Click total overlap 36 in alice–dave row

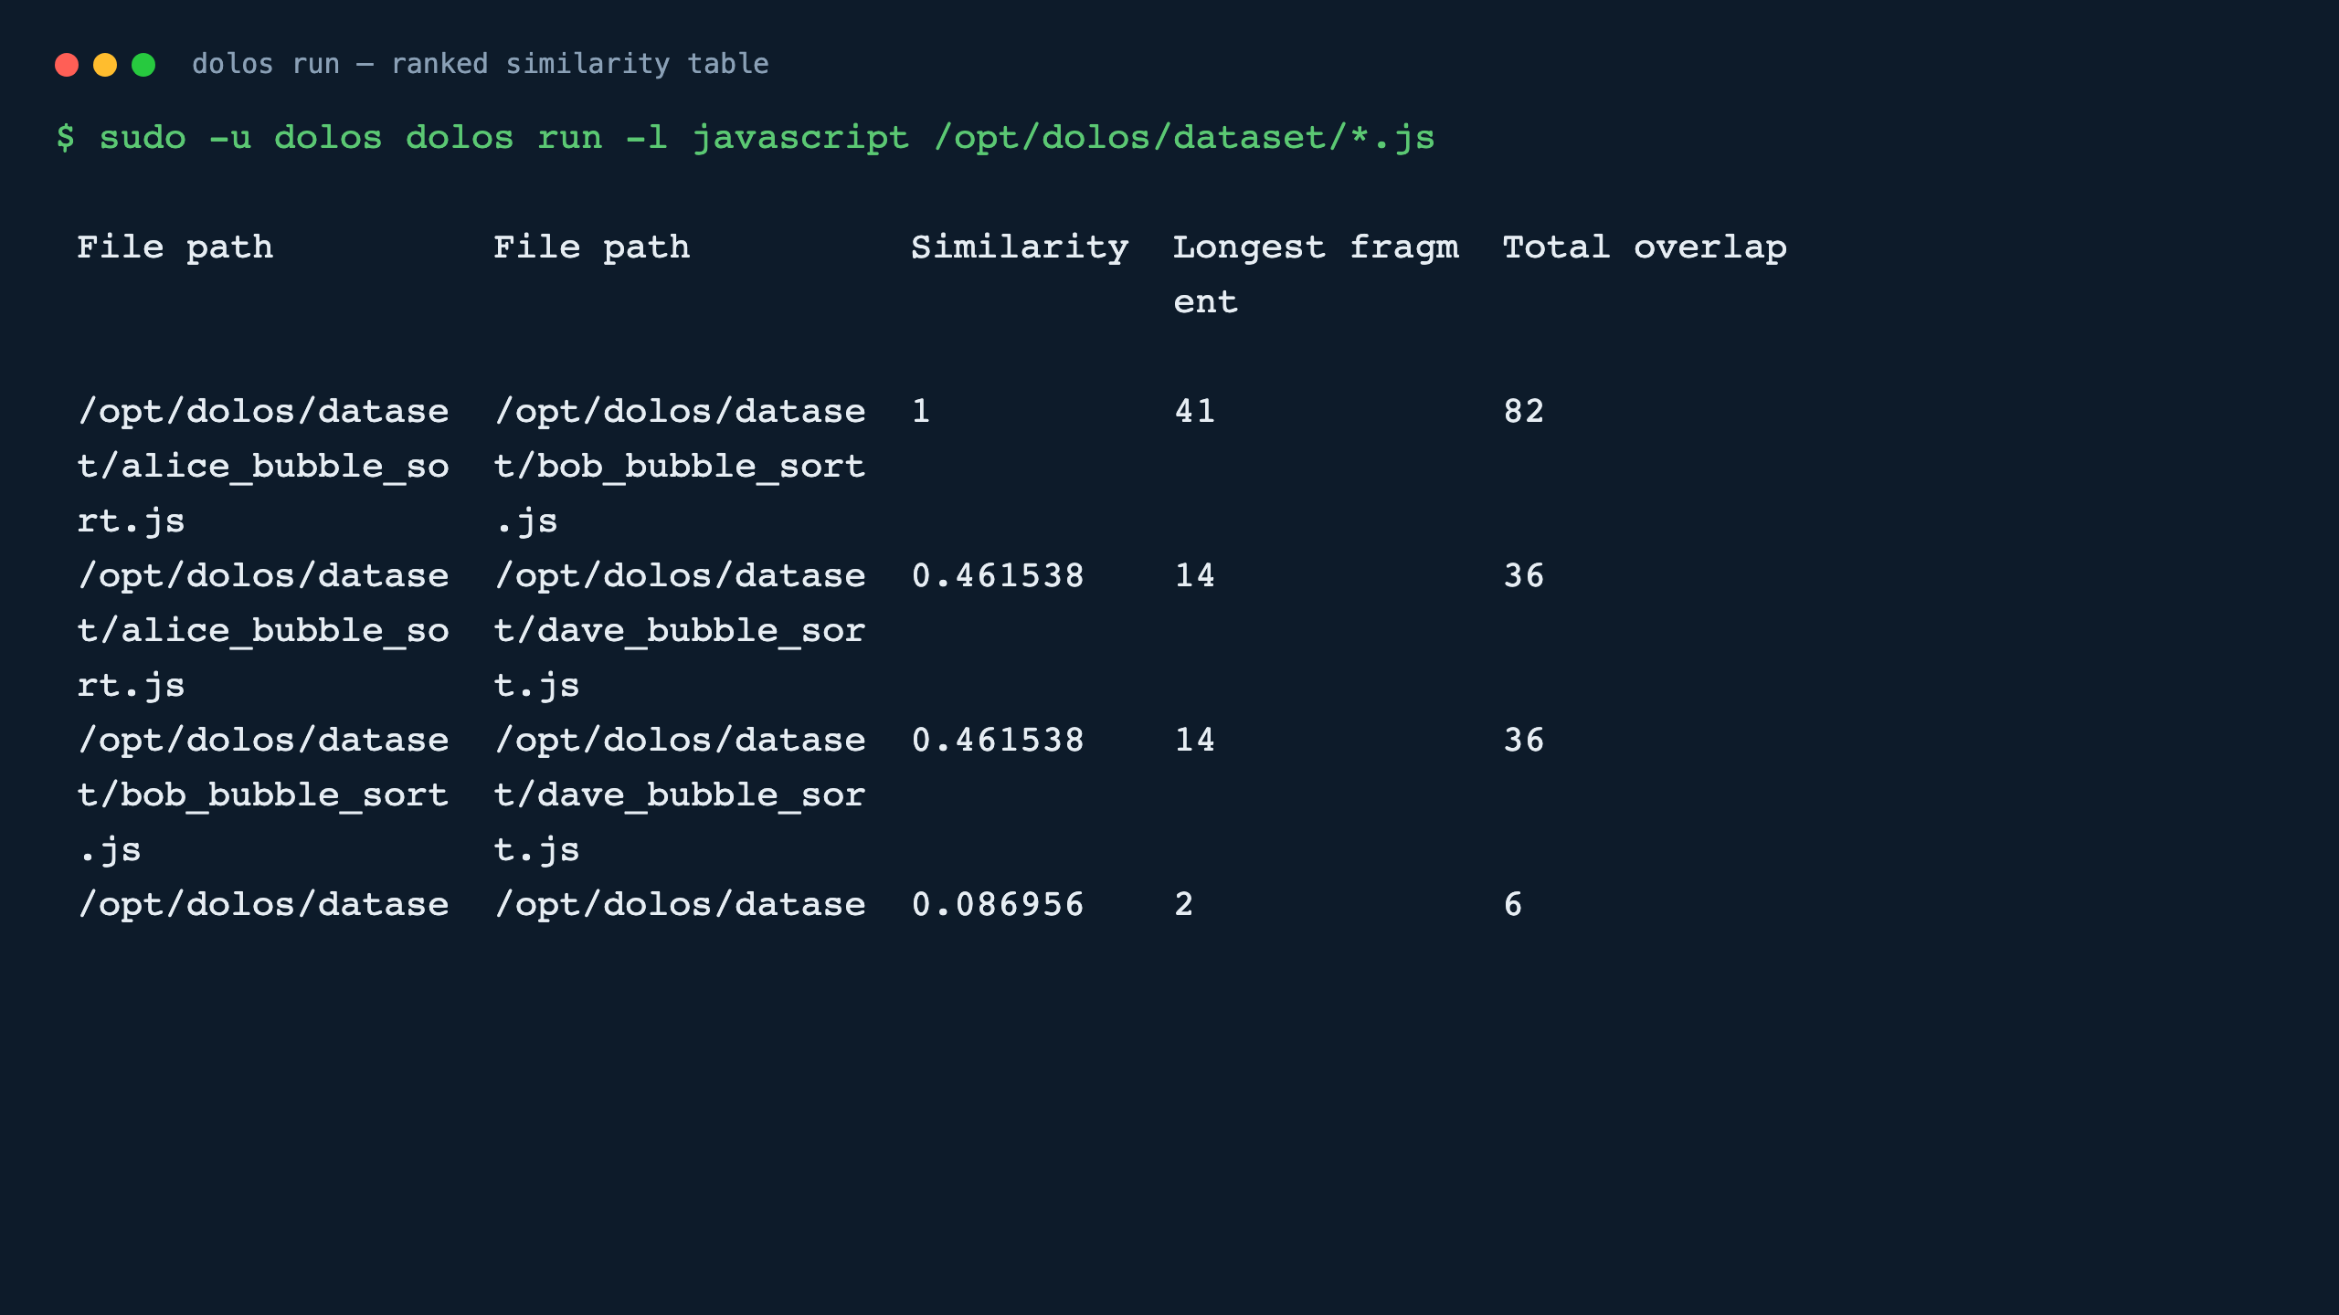point(1524,575)
